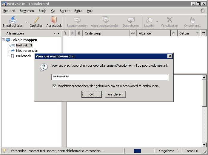Click OK in the password dialog
The height and width of the screenshot is (155, 208).
pyautogui.click(x=92, y=94)
